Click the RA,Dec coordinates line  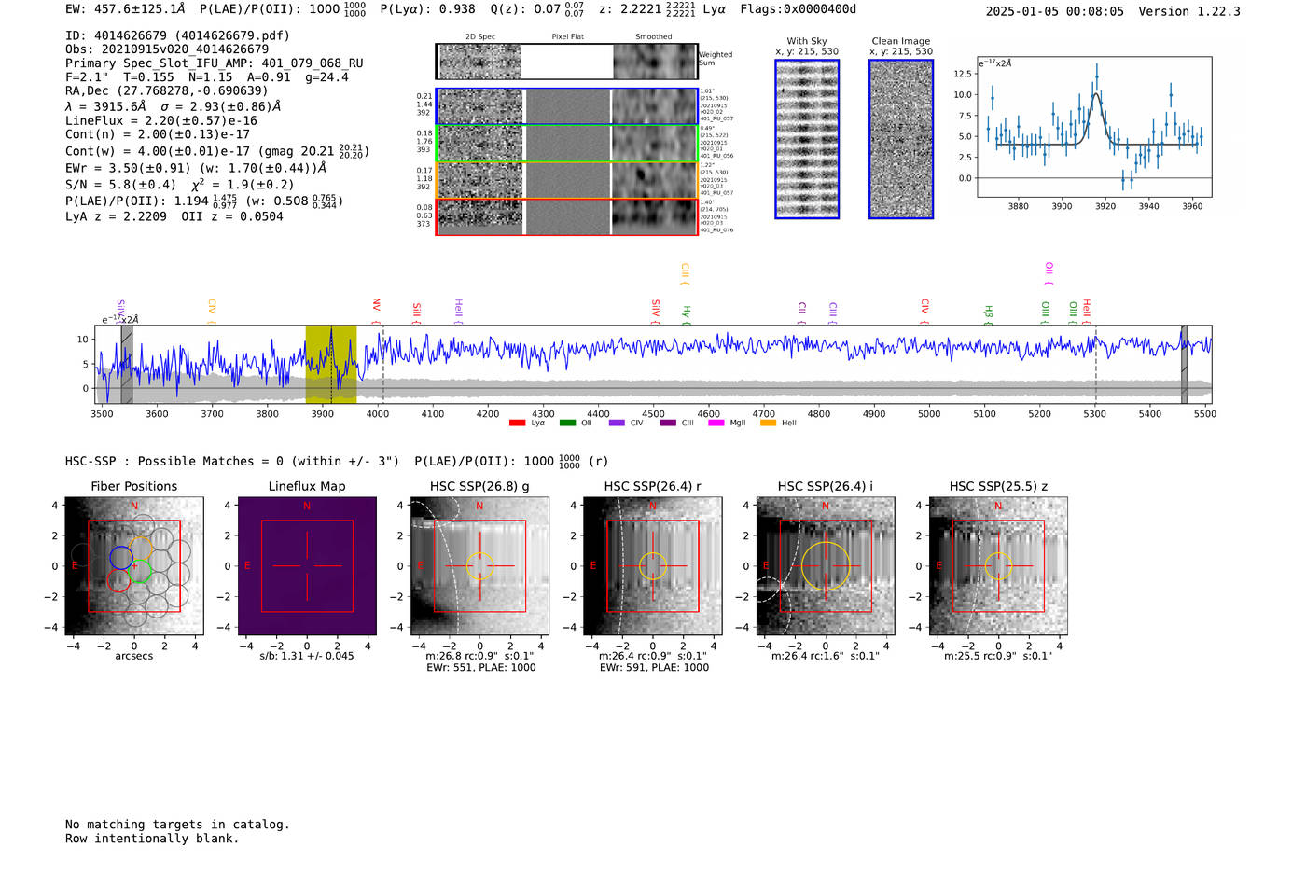coord(166,90)
